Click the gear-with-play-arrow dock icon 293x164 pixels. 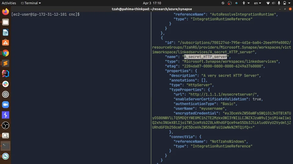[5, 94]
